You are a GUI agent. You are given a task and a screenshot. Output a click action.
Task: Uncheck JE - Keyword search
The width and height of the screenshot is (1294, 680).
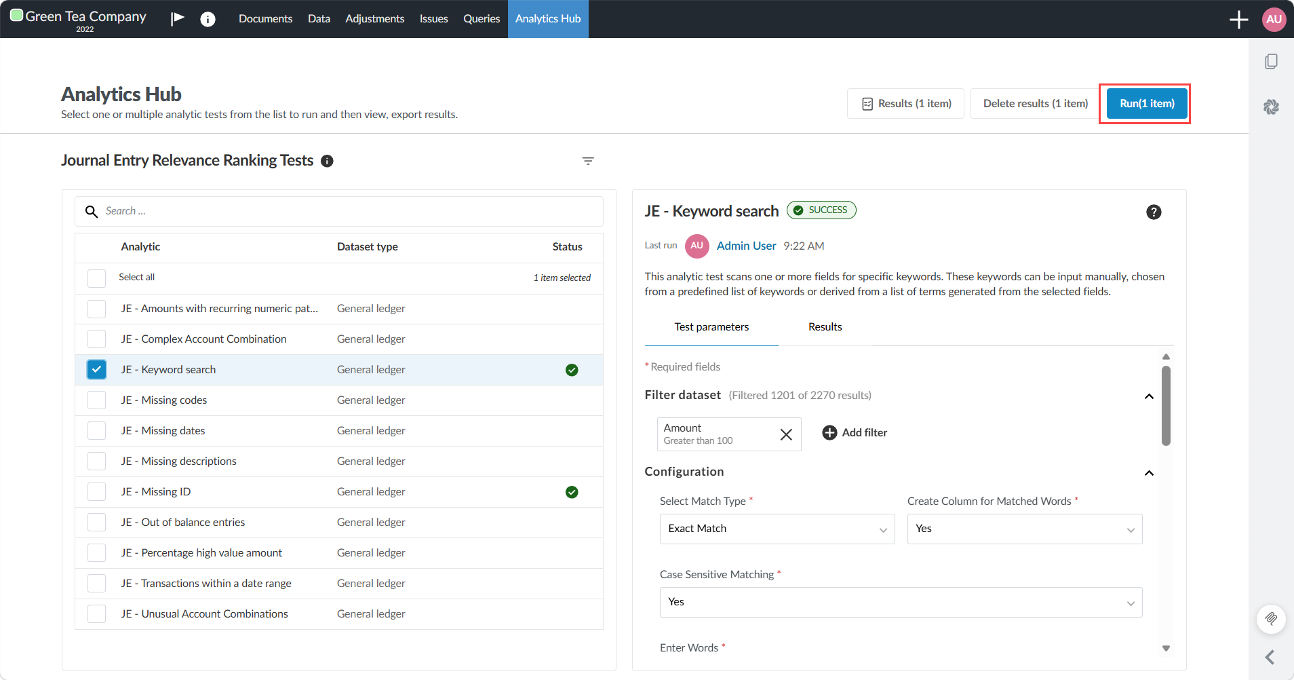tap(96, 370)
